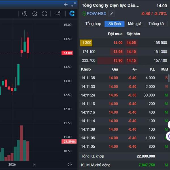Select the 14:11:05 trade row
This screenshot has height=170, width=170.
pyautogui.click(x=124, y=146)
